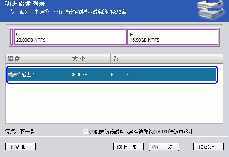
Task: Click the 上一步 (Back) button
Action: pos(128,147)
